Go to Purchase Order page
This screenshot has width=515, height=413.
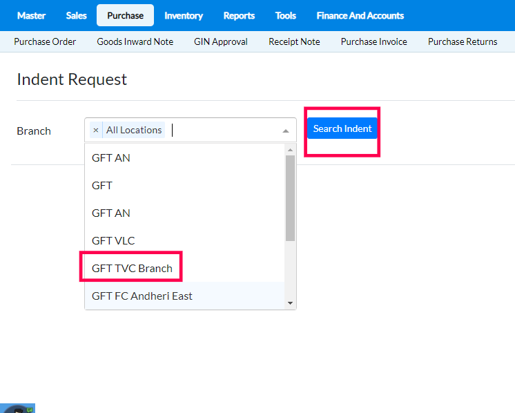(45, 41)
